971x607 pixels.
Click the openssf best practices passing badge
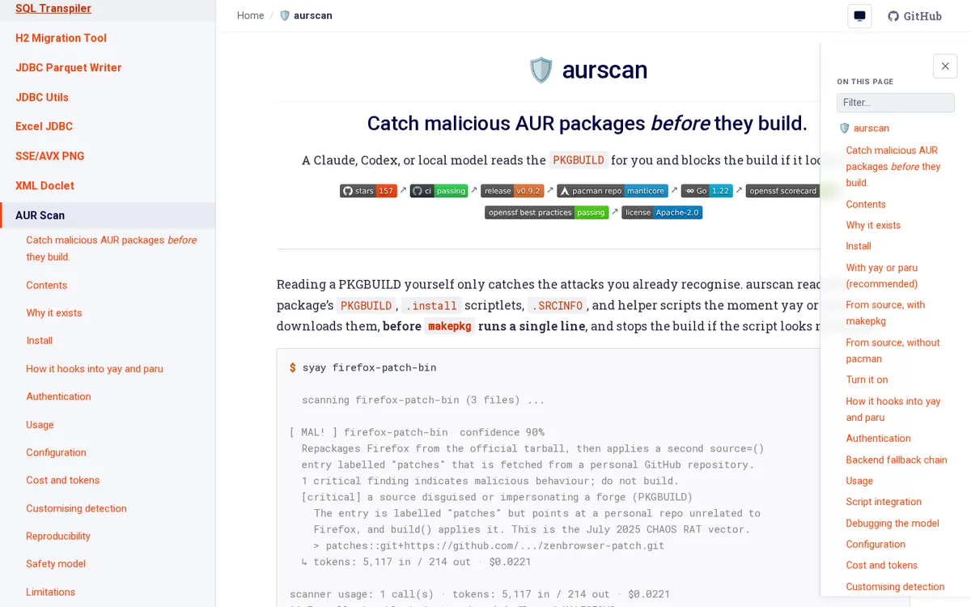pos(546,213)
